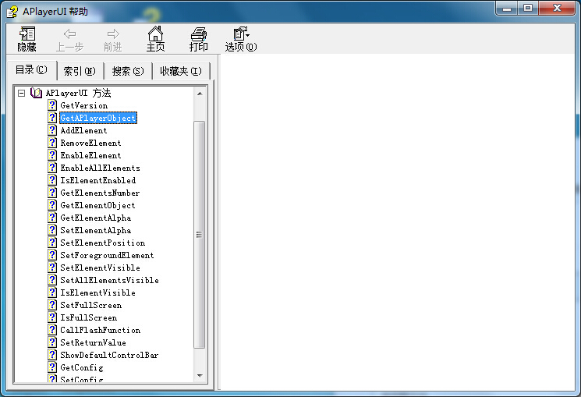The image size is (581, 397).
Task: Open the RemoveElement topic
Action: [x=90, y=143]
